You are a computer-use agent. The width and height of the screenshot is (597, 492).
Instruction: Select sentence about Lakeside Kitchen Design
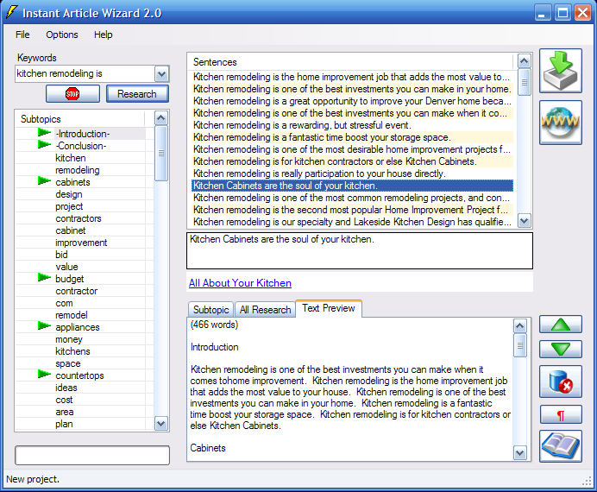pyautogui.click(x=352, y=222)
